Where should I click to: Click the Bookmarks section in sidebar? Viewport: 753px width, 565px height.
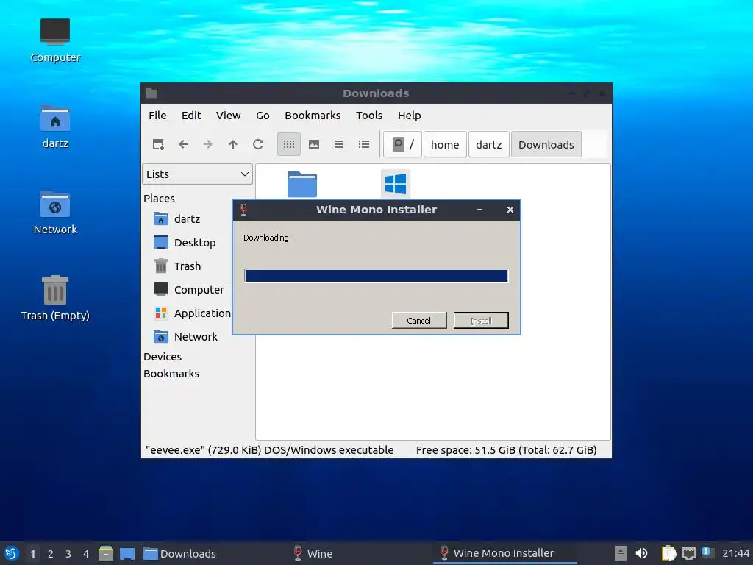pyautogui.click(x=171, y=373)
